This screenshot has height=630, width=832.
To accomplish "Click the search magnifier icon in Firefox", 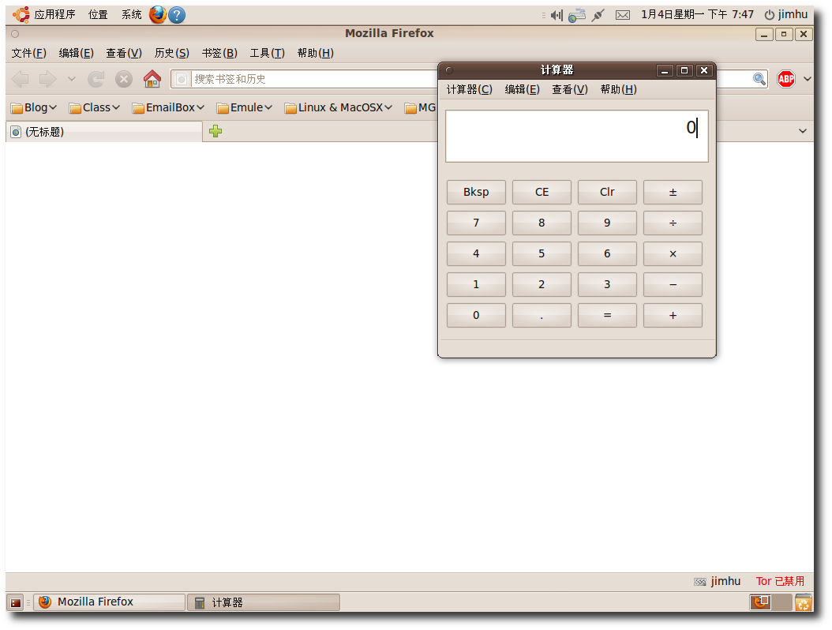I will 759,79.
